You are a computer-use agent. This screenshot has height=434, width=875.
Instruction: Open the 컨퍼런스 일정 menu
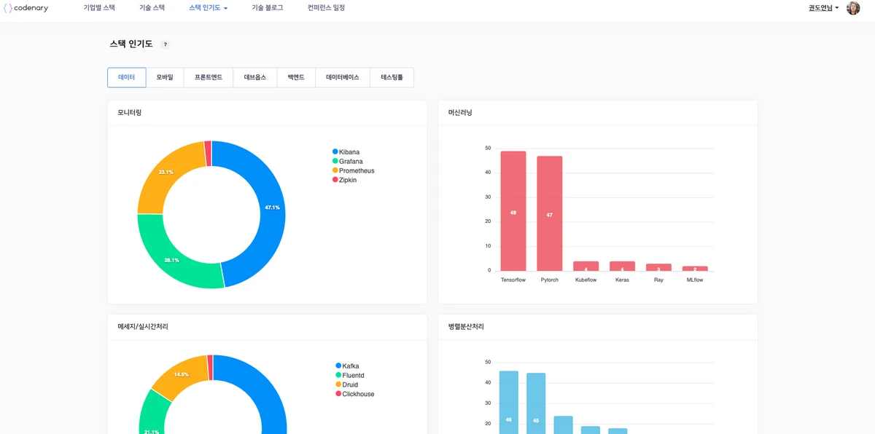pyautogui.click(x=327, y=8)
